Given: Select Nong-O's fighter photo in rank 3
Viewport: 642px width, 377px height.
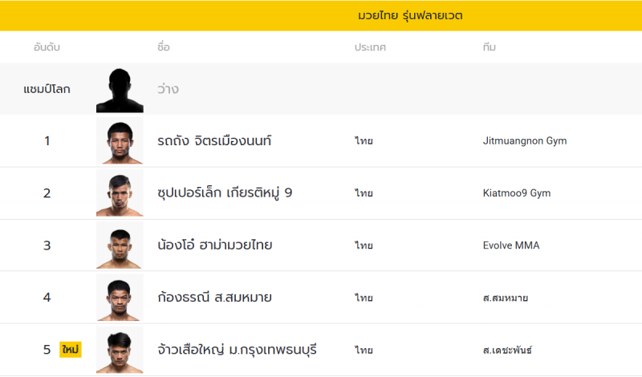Looking at the screenshot, I should tap(120, 245).
